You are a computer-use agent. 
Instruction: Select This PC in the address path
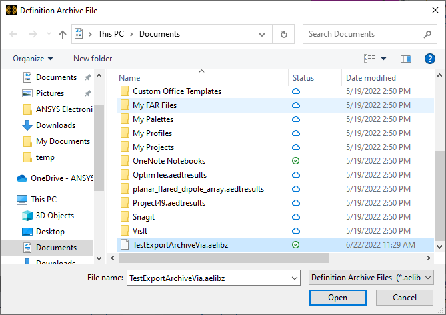111,34
